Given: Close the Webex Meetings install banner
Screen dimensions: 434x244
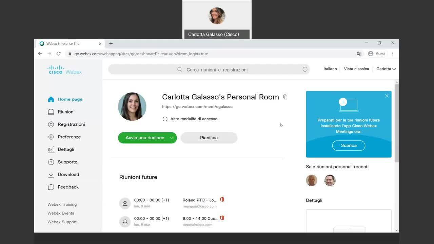Looking at the screenshot, I should 387,96.
